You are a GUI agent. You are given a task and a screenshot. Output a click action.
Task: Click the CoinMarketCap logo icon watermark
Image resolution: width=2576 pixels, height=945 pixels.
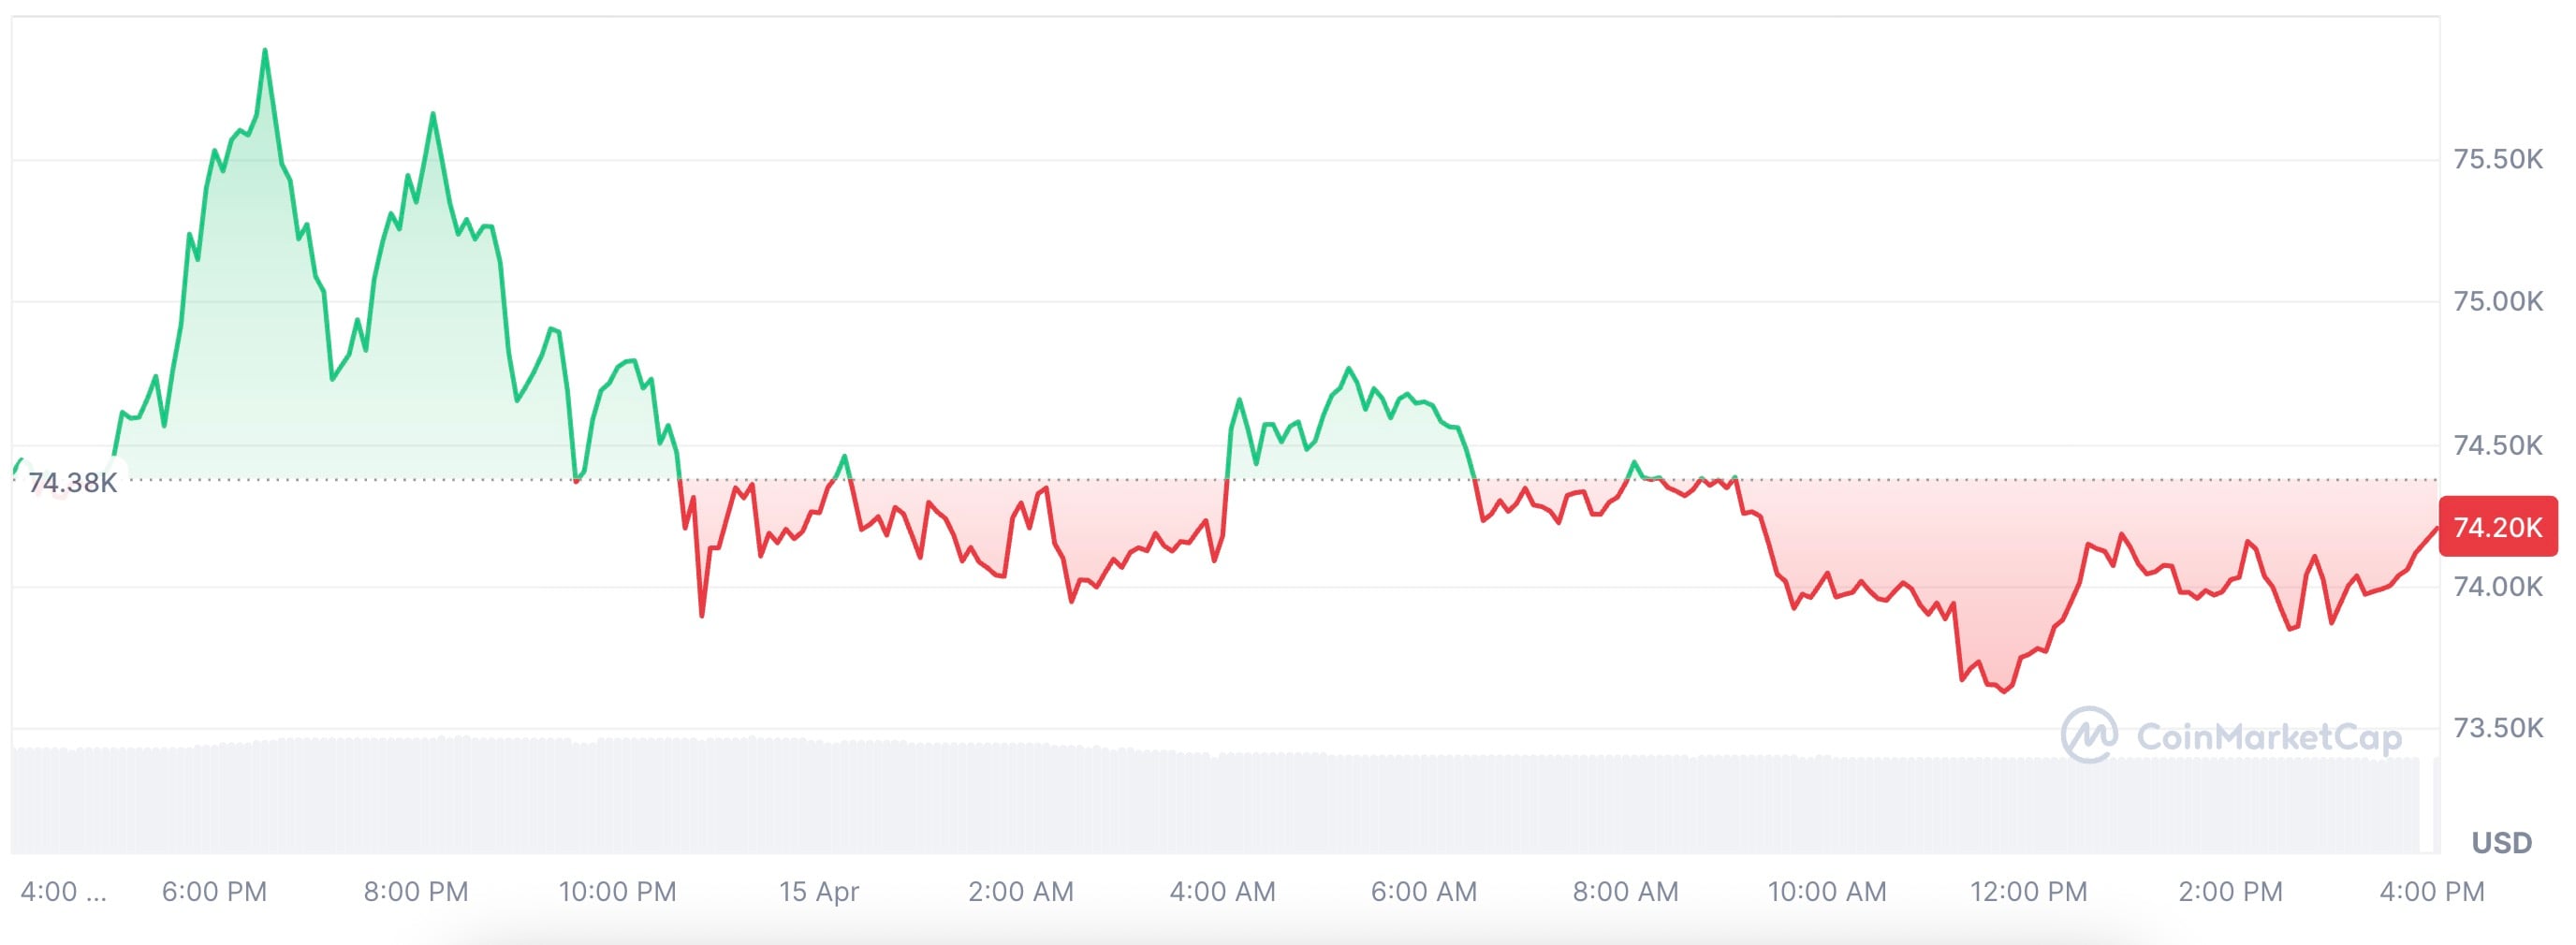click(x=2088, y=735)
